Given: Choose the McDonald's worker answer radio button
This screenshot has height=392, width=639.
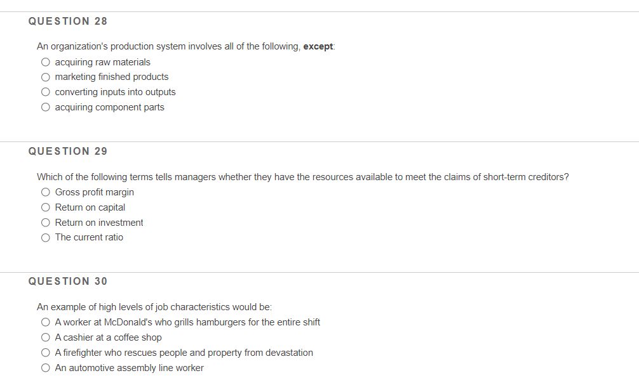Looking at the screenshot, I should 46,322.
